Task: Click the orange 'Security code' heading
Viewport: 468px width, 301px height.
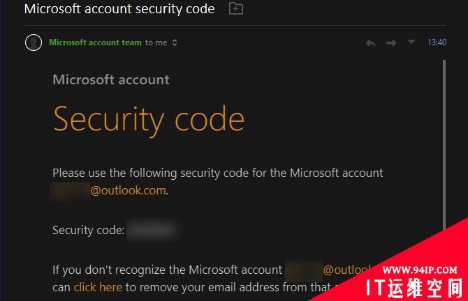Action: (x=149, y=119)
